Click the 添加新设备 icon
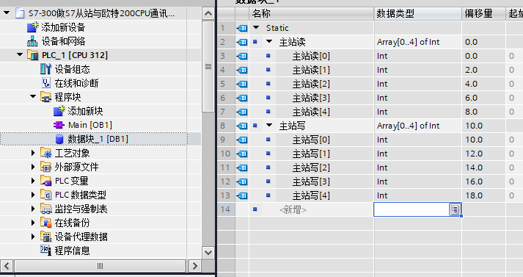This screenshot has height=277, width=523. [33, 27]
